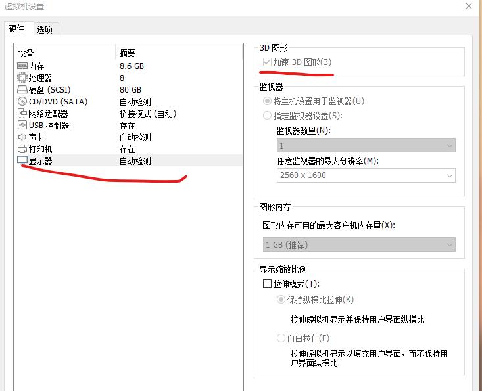This screenshot has width=482, height=391.
Task: Choose 指定监视器设置 radio option
Action: pos(267,116)
